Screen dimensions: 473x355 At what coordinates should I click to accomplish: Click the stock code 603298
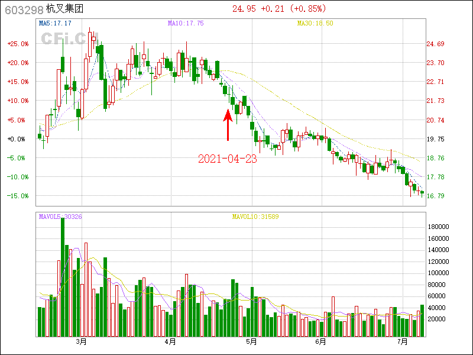(x=24, y=9)
